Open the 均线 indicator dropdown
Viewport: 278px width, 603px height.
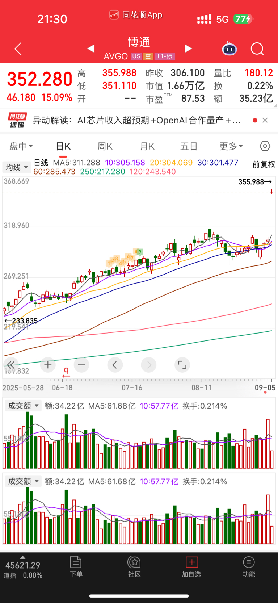coord(16,167)
